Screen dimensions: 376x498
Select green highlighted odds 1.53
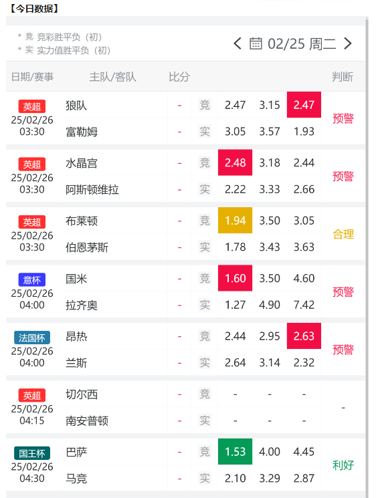[x=236, y=452]
